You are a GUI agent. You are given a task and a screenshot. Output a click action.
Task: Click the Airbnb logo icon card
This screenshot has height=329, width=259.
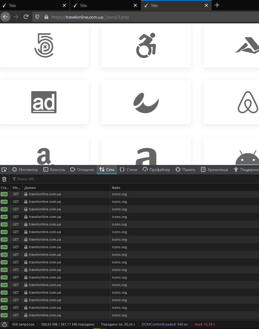(231, 102)
